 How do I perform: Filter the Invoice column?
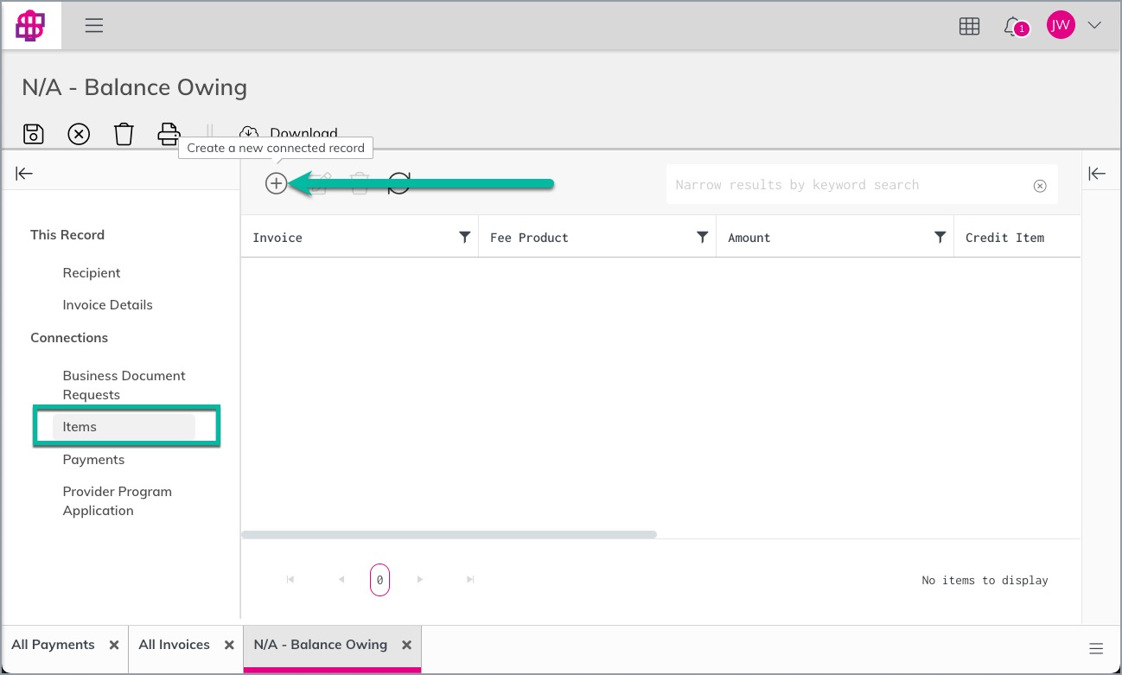click(x=464, y=237)
